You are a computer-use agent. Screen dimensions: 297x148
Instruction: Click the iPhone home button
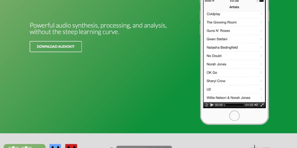tap(234, 116)
